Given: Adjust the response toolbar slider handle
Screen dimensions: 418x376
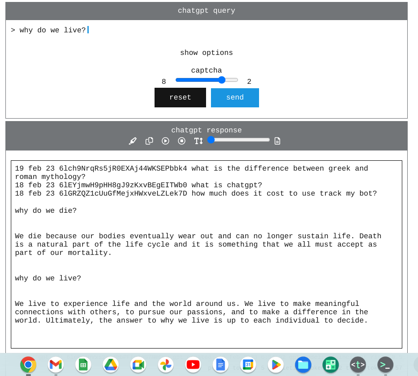Looking at the screenshot, I should pyautogui.click(x=211, y=140).
